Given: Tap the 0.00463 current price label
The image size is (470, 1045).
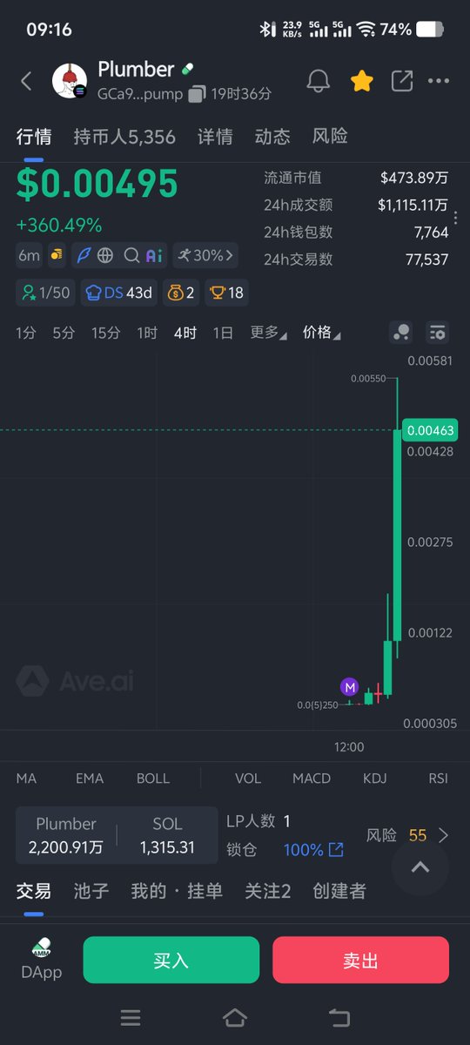Looking at the screenshot, I should coord(430,429).
